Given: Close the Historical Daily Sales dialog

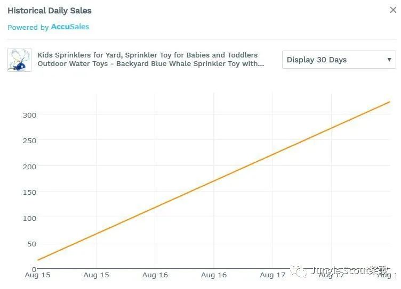Looking at the screenshot, I should pyautogui.click(x=393, y=10).
